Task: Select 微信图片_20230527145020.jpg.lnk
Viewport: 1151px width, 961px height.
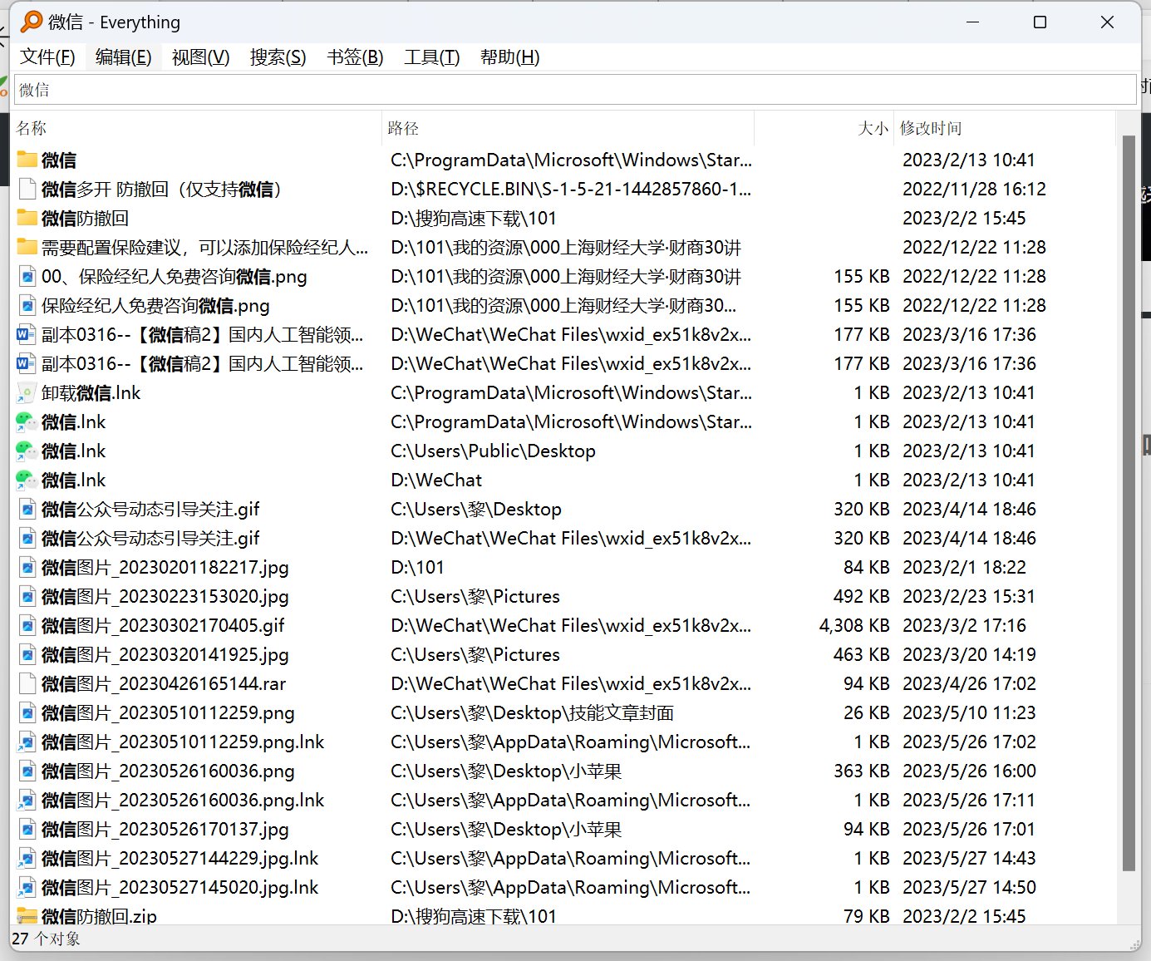Action: (180, 887)
